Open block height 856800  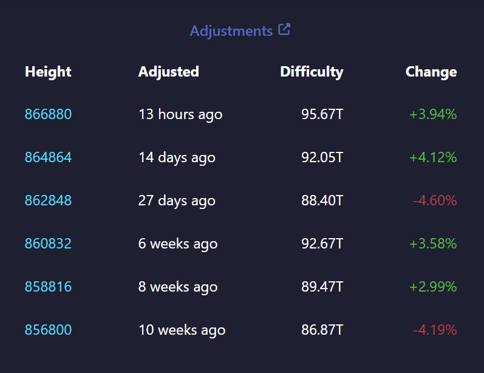pyautogui.click(x=48, y=330)
